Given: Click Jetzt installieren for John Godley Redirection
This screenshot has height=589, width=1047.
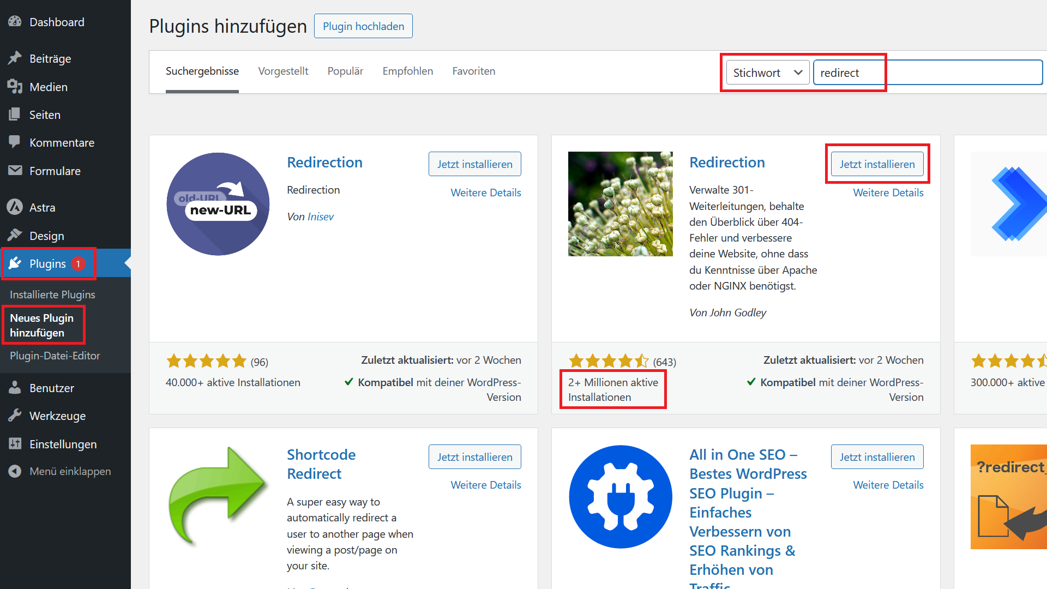Looking at the screenshot, I should click(x=877, y=164).
